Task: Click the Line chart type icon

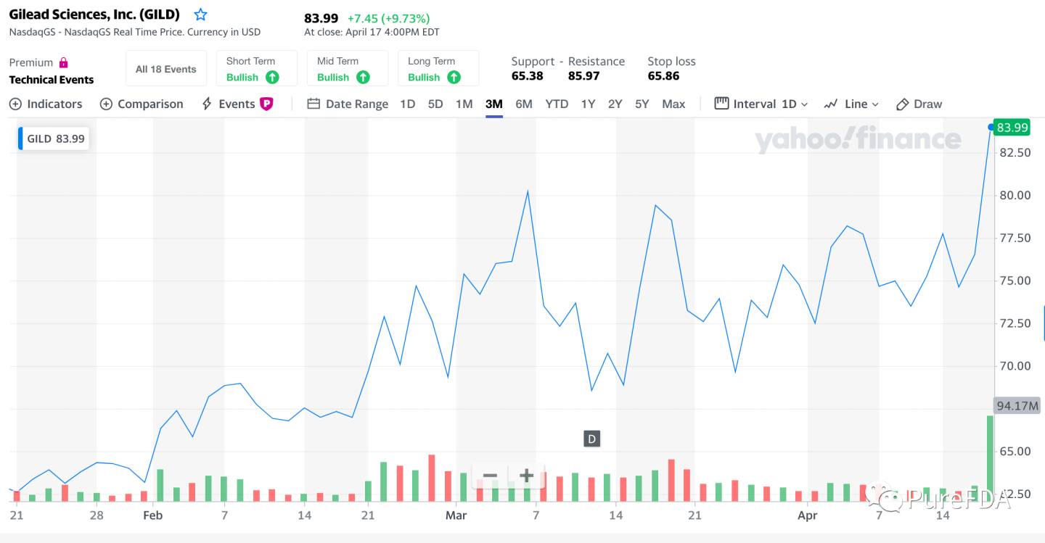Action: pos(831,104)
